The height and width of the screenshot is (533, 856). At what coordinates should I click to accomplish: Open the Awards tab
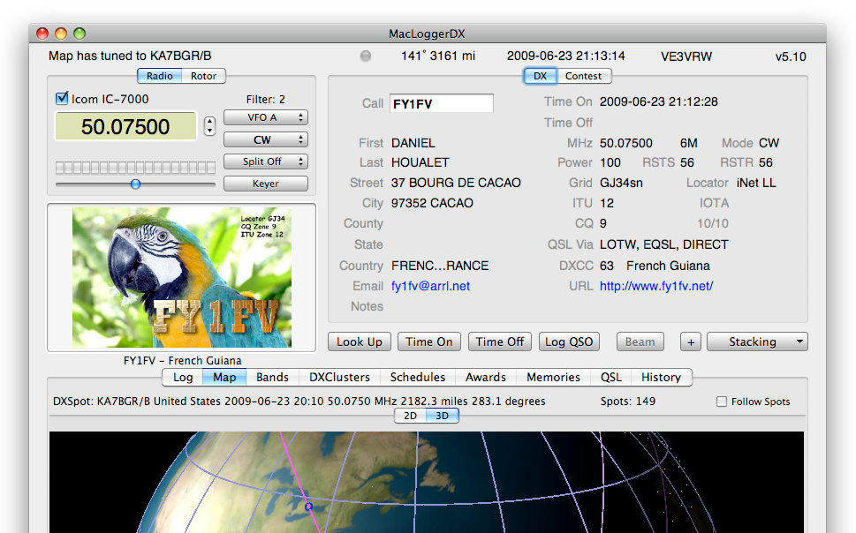pos(485,377)
